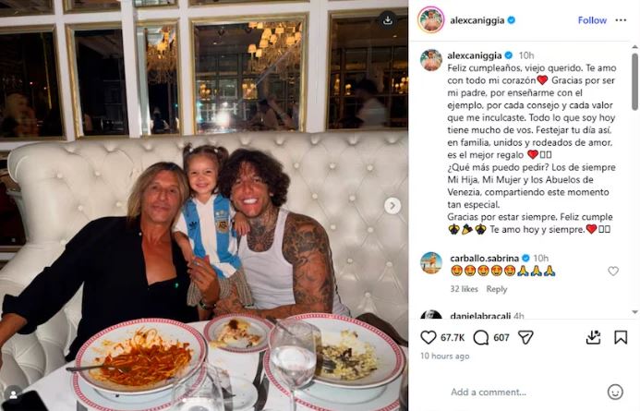Go to the next photo with arrow

392,206
